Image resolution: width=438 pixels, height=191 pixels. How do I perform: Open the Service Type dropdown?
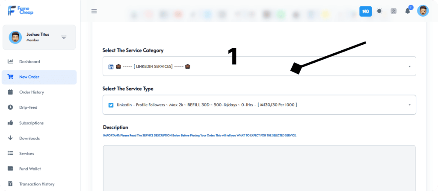click(x=259, y=105)
